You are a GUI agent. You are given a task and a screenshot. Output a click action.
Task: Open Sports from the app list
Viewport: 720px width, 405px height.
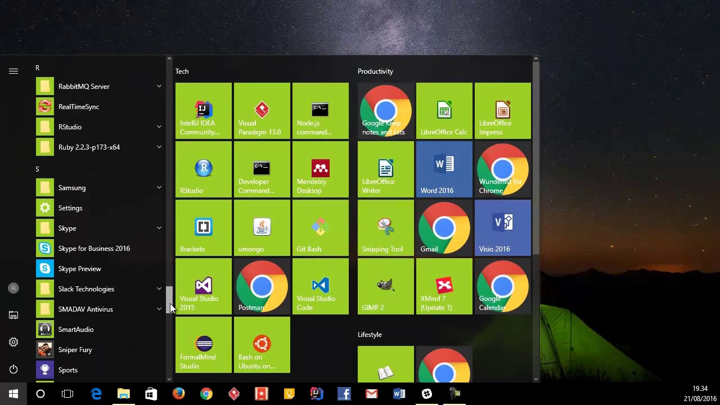[x=100, y=370]
